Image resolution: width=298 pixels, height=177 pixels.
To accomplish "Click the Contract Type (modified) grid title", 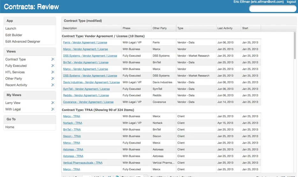I will click(83, 21).
